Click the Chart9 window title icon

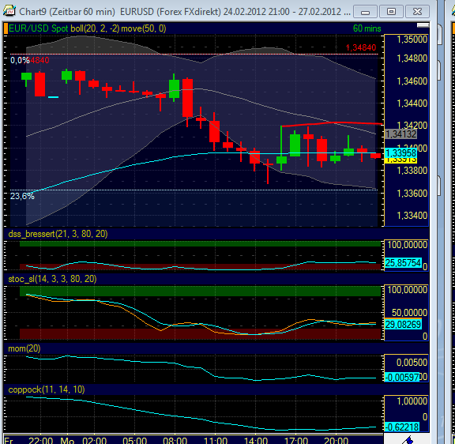tap(9, 11)
